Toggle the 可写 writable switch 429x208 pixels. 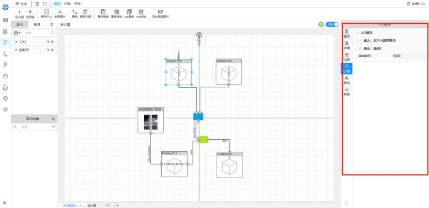[x=332, y=24]
